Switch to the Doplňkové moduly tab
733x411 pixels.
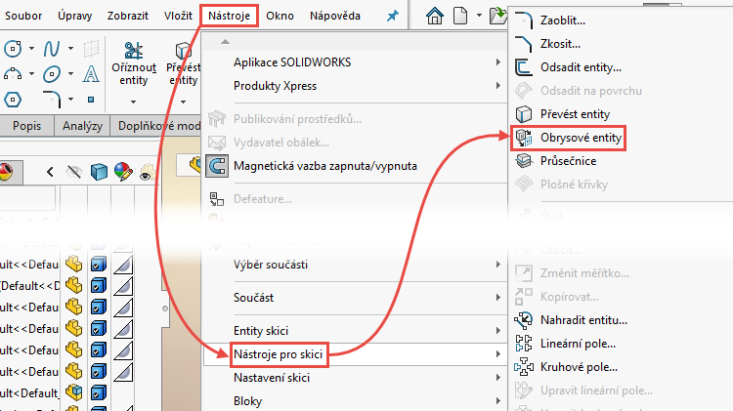[x=156, y=126]
